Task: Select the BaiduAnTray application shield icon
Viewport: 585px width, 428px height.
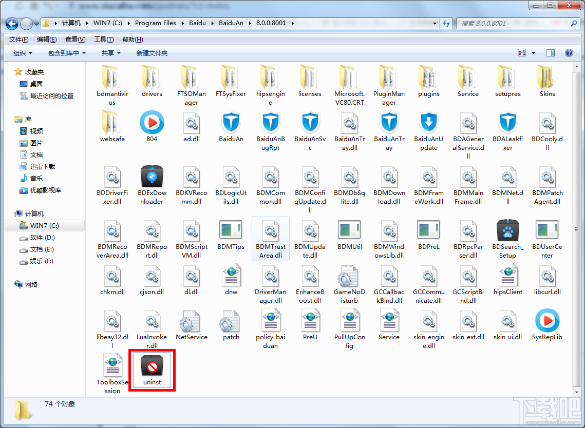Action: (x=389, y=123)
